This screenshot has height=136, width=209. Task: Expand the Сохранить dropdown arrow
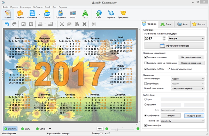pyautogui.click(x=40, y=14)
